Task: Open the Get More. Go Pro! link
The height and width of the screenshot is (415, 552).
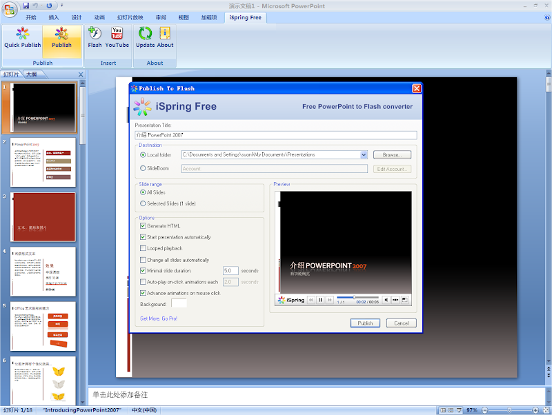Action: click(159, 318)
